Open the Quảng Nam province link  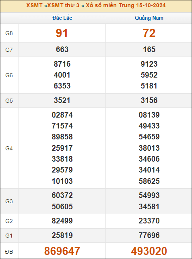tap(149, 18)
